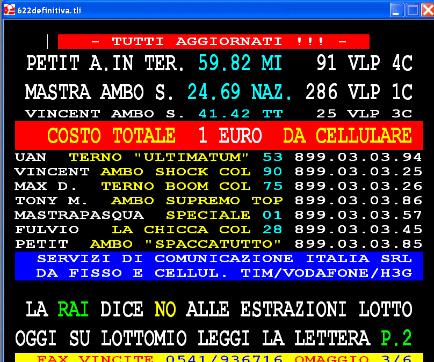Click phone number 899.03.03.94
Image resolution: width=434 pixels, height=362 pixels.
pyautogui.click(x=358, y=157)
